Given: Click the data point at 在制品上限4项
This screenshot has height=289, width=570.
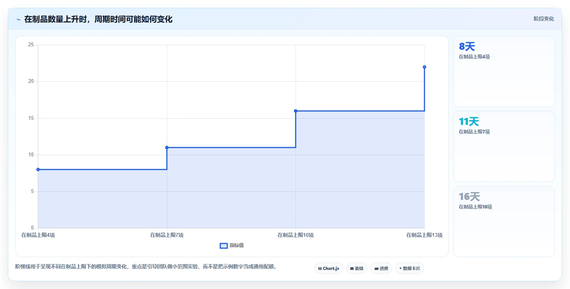Looking at the screenshot, I should point(38,170).
